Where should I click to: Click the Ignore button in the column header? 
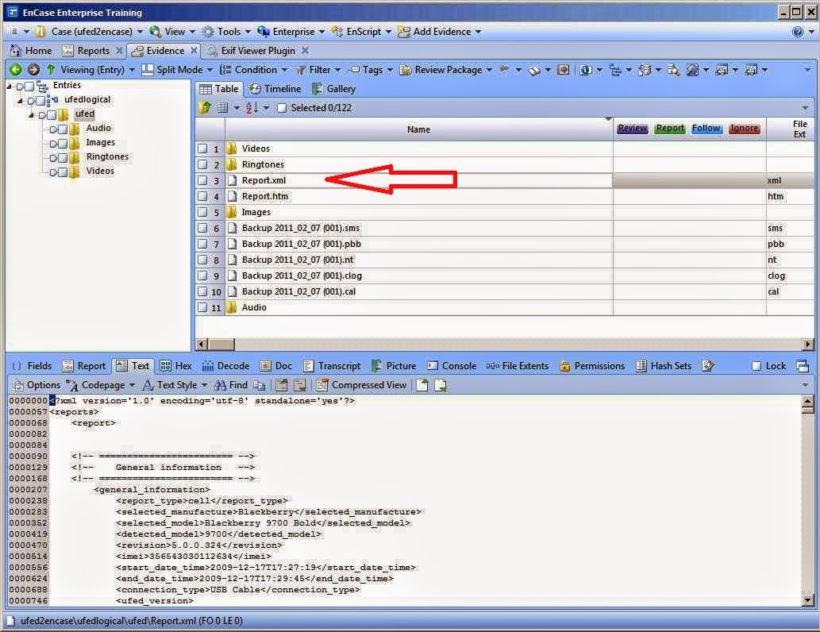[x=744, y=128]
